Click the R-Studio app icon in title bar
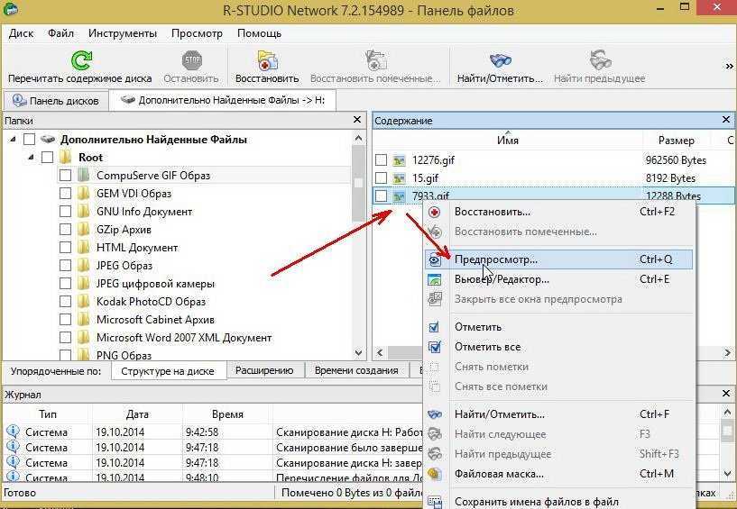Image resolution: width=737 pixels, height=509 pixels. (x=10, y=8)
